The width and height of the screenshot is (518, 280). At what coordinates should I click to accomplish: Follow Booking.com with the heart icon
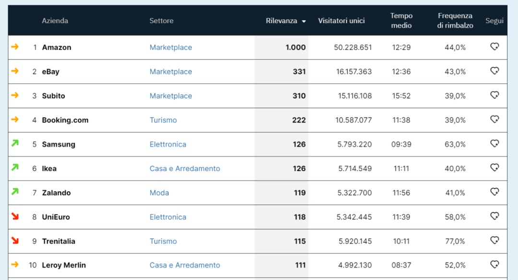(x=494, y=119)
